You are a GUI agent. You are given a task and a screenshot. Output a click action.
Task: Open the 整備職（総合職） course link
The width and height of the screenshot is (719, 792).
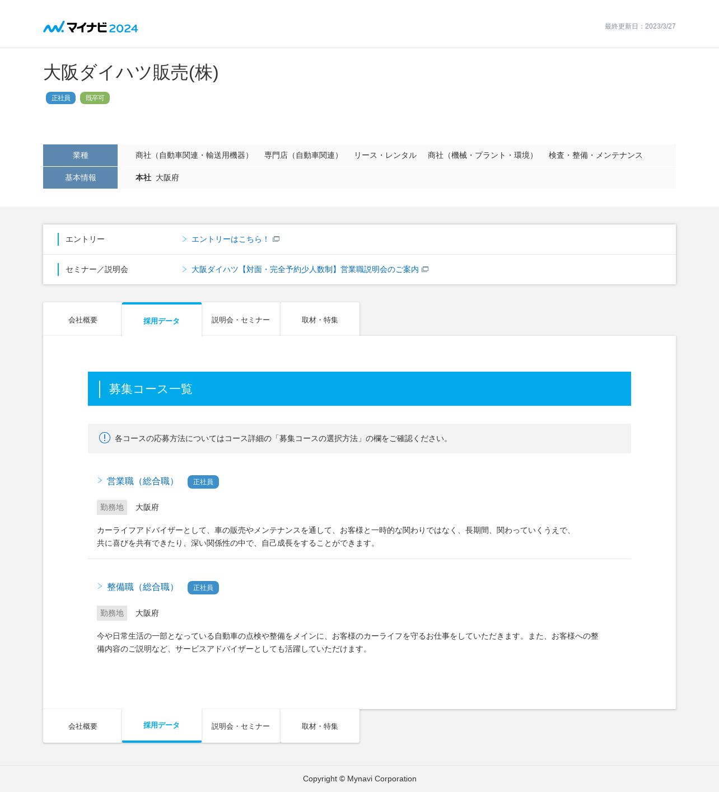coord(142,587)
